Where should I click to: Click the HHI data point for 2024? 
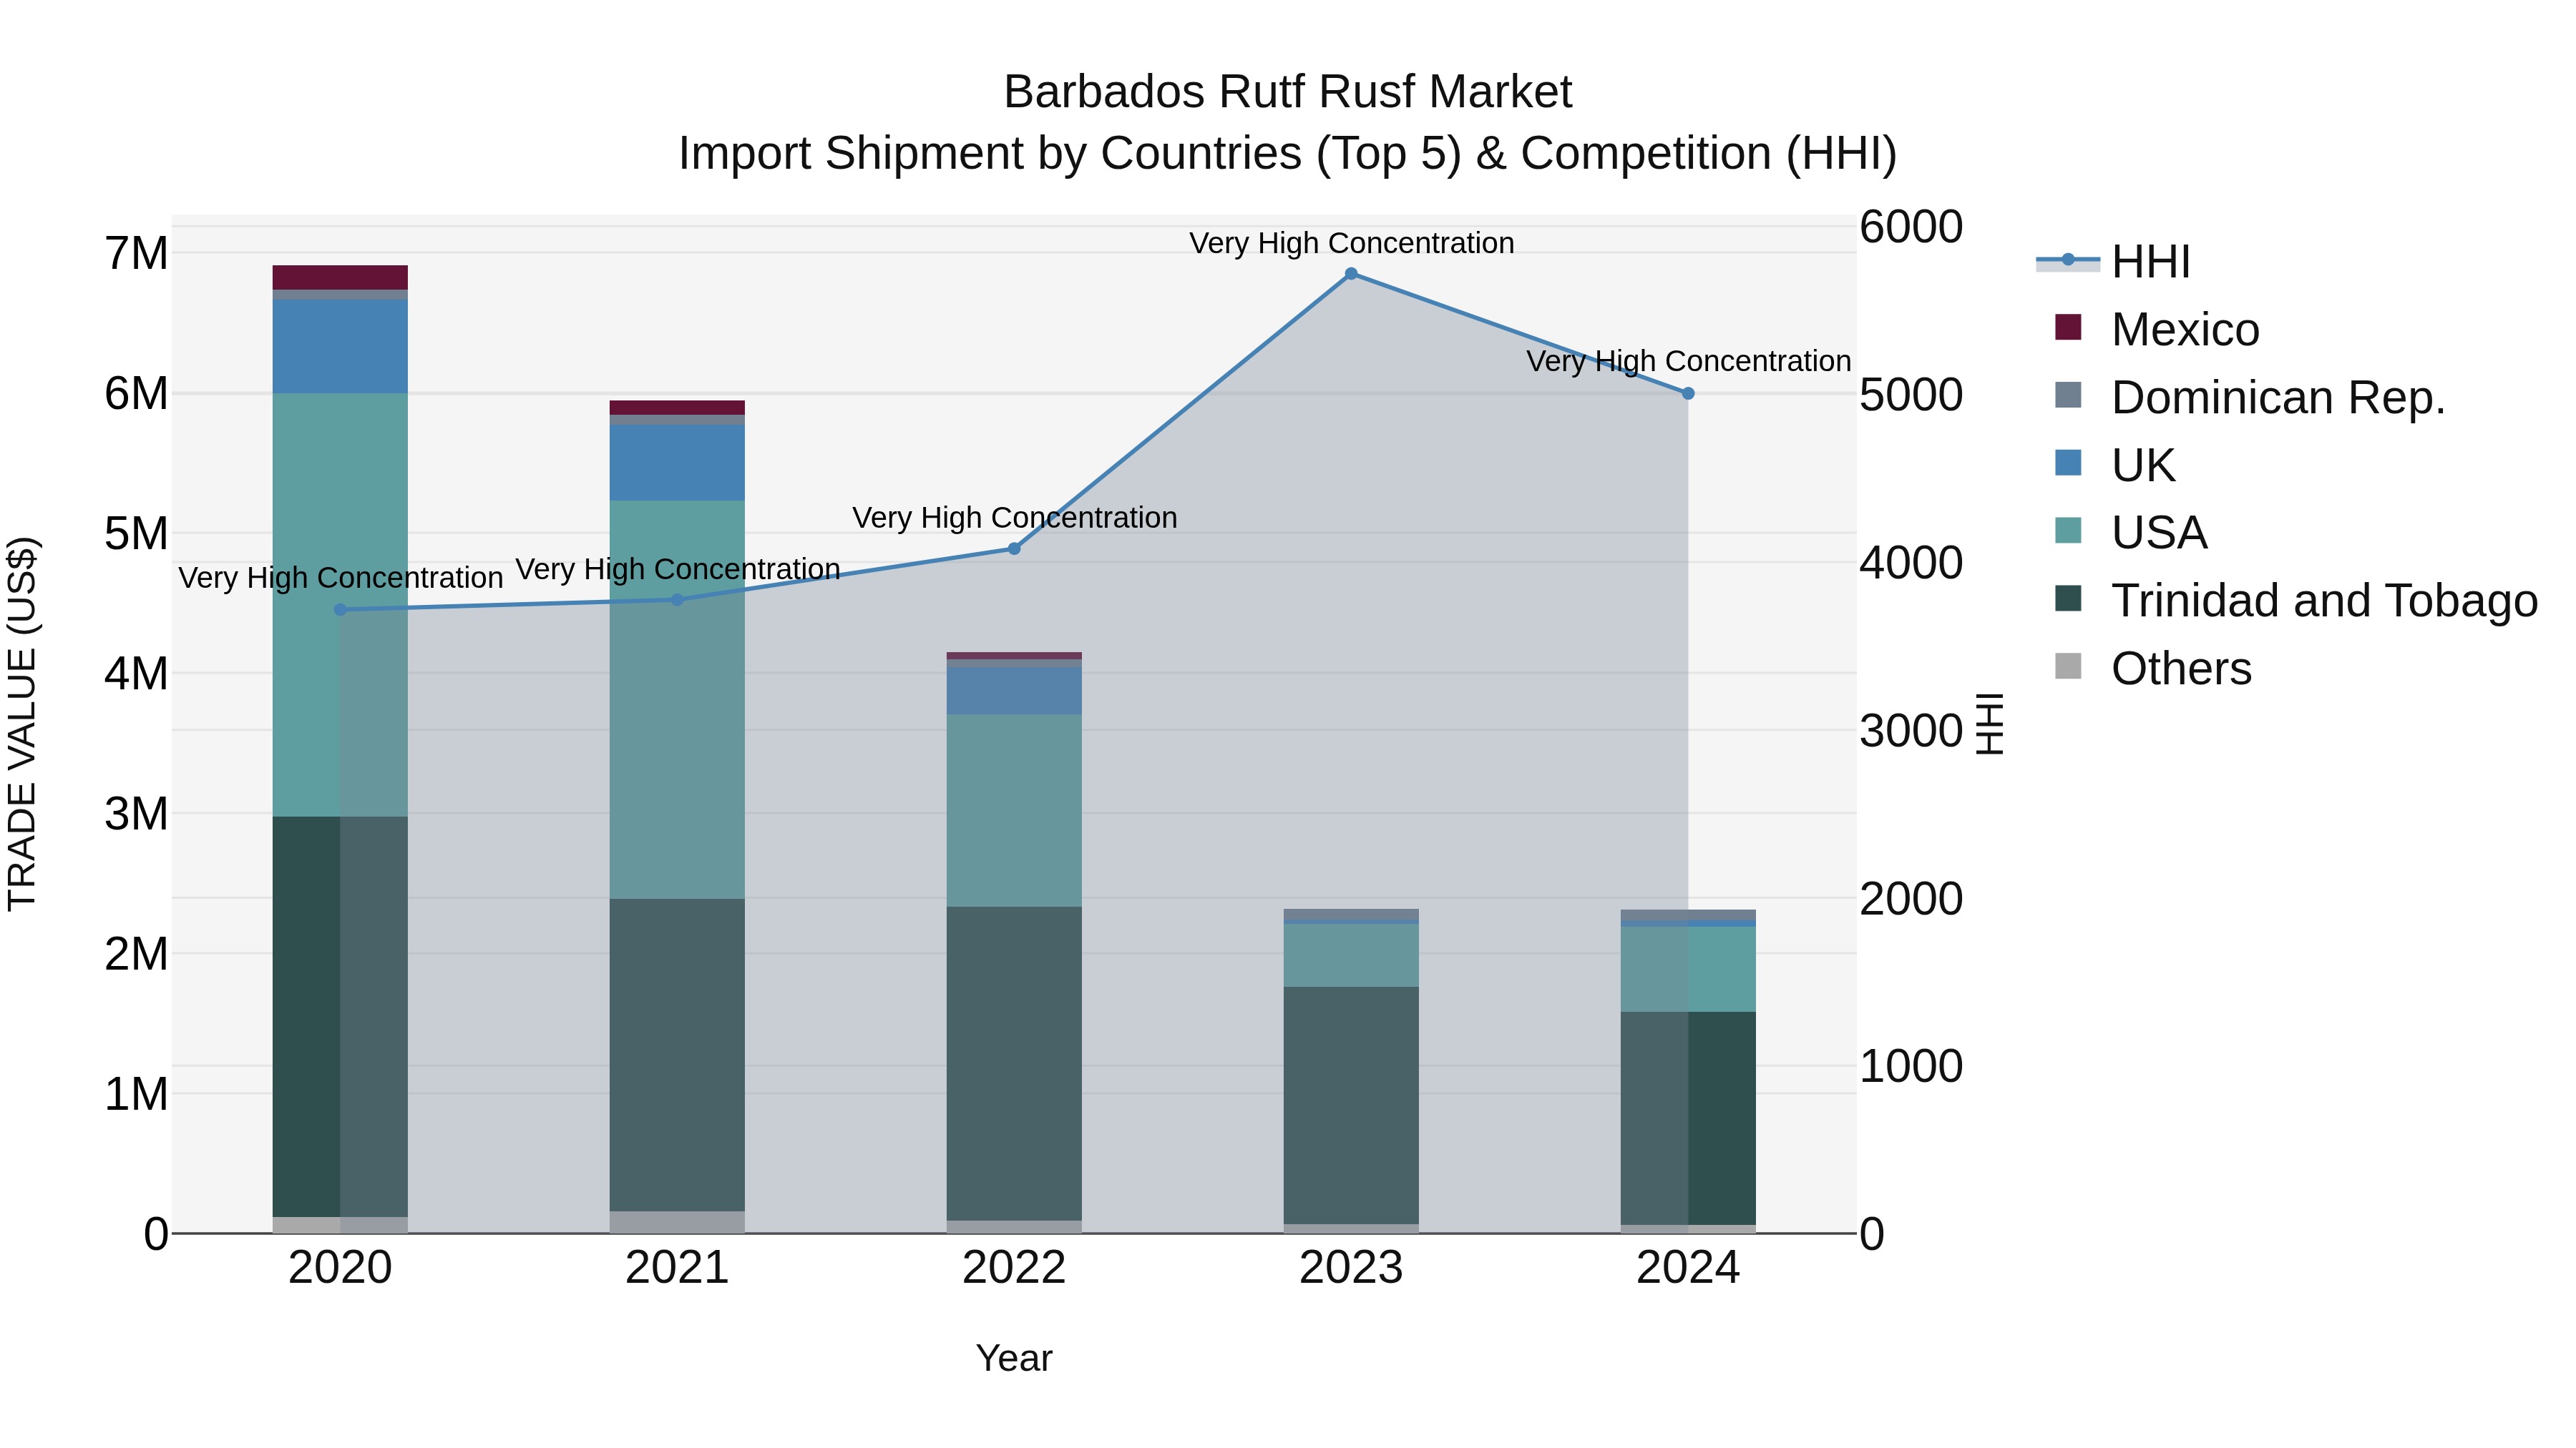point(1688,394)
